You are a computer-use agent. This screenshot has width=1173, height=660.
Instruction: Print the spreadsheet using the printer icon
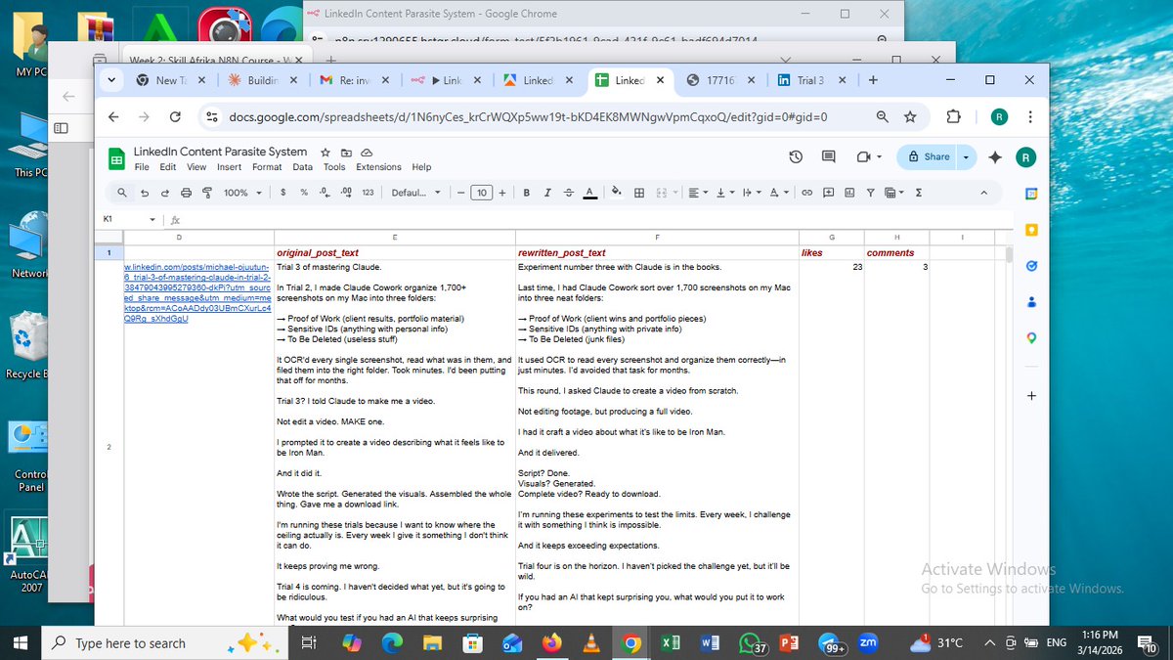186,193
